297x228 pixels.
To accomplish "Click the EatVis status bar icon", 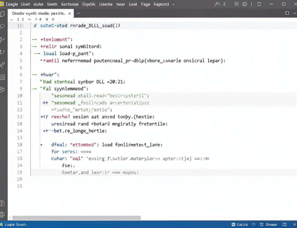I will tap(239, 224).
